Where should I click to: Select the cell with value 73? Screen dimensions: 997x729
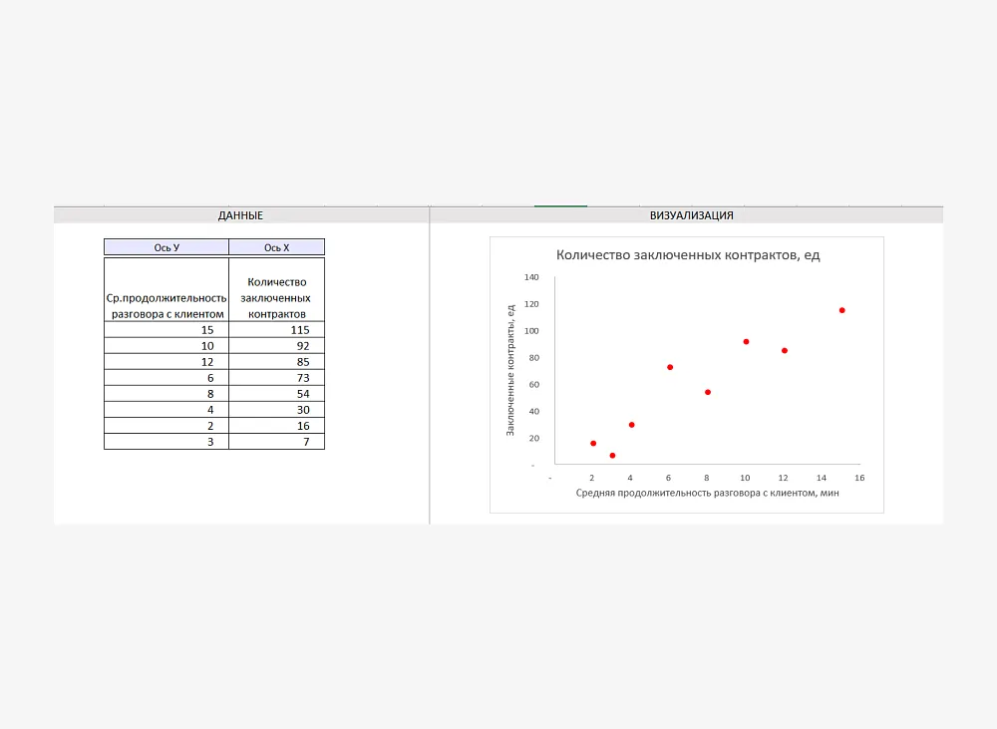click(276, 378)
